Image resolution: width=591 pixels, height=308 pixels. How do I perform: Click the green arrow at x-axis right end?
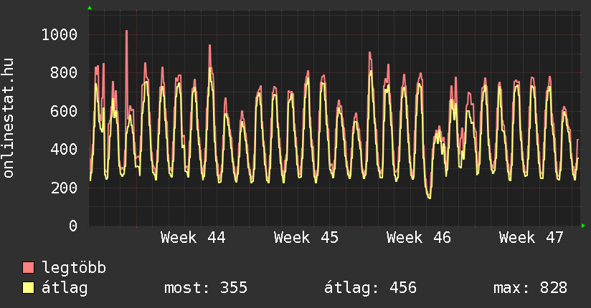click(584, 226)
